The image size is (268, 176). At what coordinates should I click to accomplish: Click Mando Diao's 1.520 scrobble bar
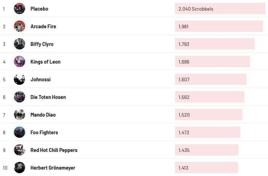[209, 115]
